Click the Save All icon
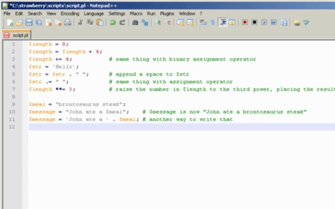This screenshot has height=209, width=335. pos(39,22)
